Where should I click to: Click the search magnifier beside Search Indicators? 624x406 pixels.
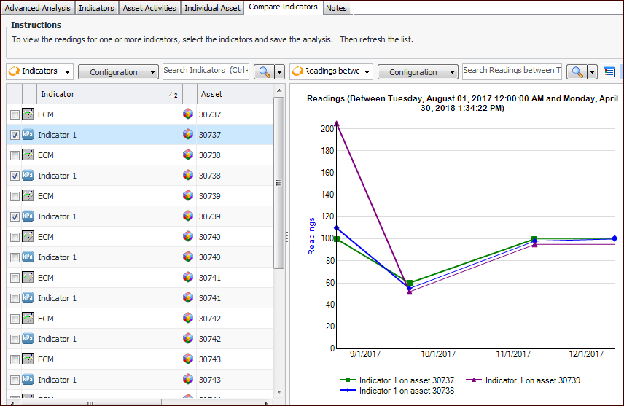pos(263,71)
